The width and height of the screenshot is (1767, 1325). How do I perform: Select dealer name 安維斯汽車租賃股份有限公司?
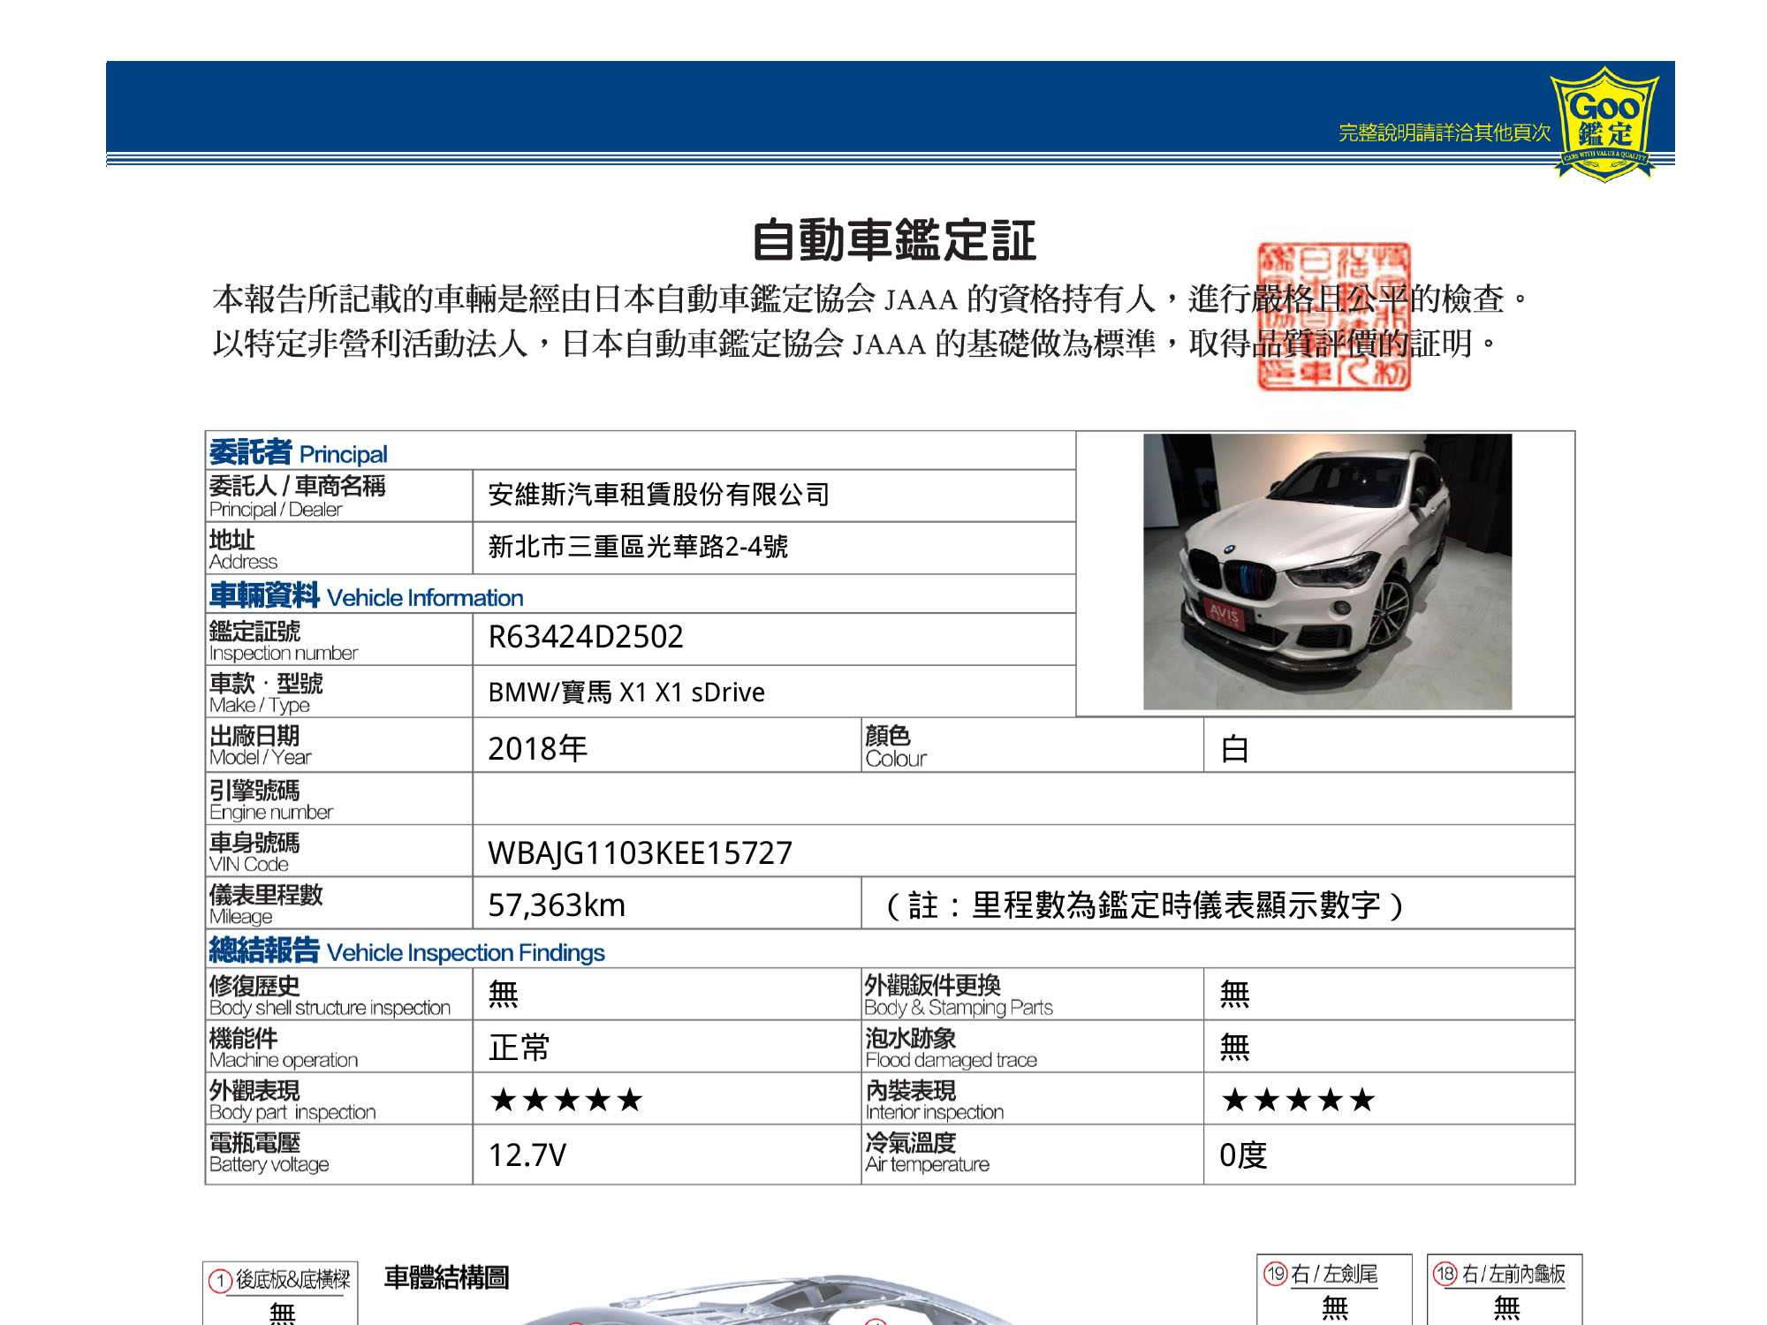[659, 495]
